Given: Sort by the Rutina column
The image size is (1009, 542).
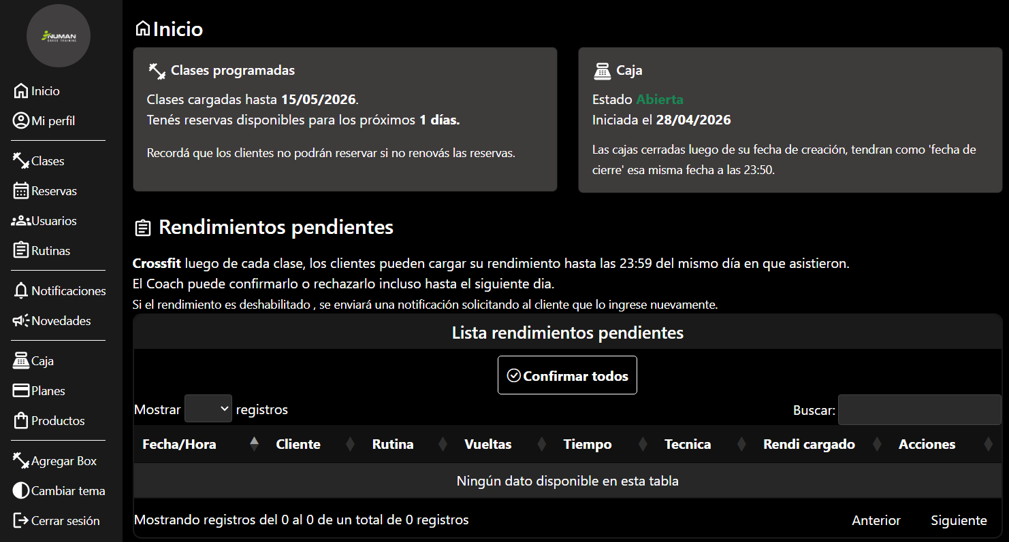Looking at the screenshot, I should (x=410, y=444).
